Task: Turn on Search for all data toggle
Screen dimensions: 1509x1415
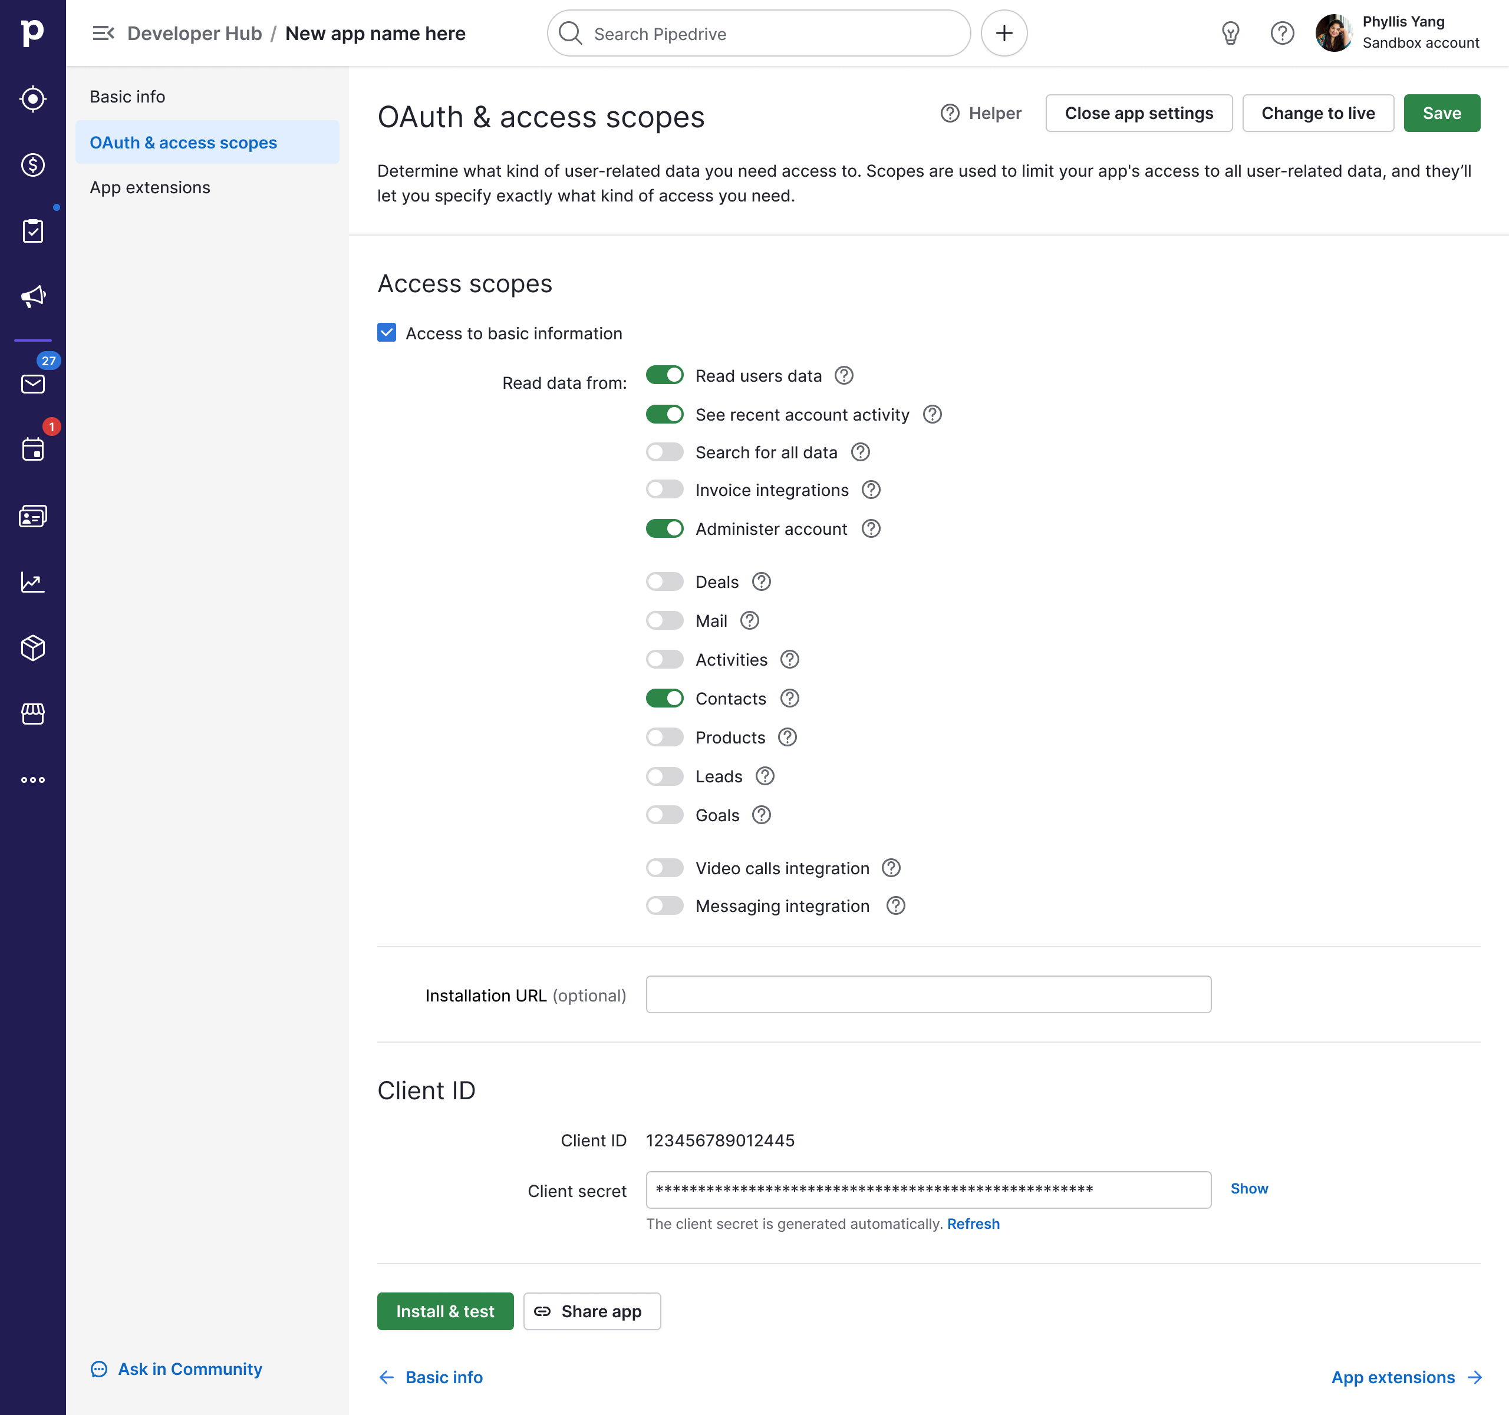Action: tap(664, 452)
